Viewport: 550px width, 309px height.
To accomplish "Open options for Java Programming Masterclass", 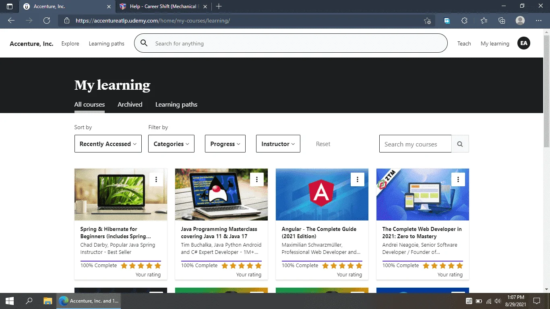I will click(x=257, y=179).
